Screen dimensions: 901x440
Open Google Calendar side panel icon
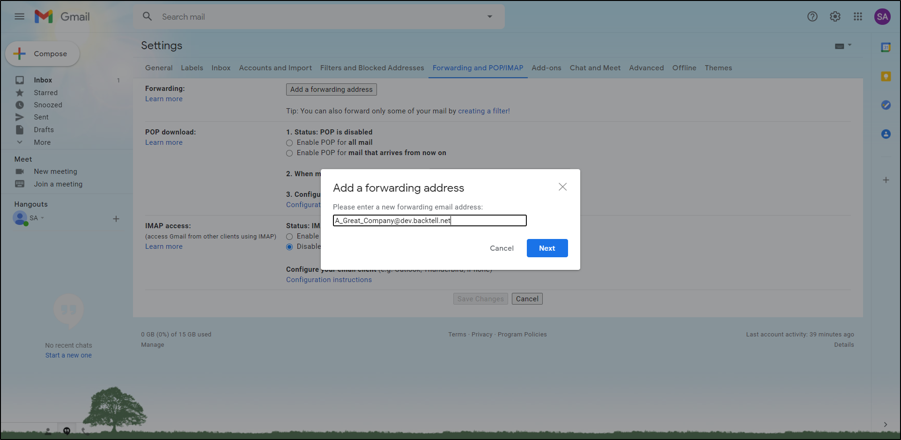(x=886, y=47)
